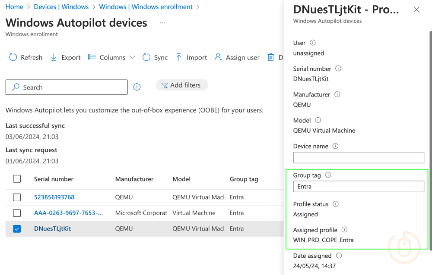Navigate to Home via the breadcrumb
The image size is (432, 275).
(14, 6)
